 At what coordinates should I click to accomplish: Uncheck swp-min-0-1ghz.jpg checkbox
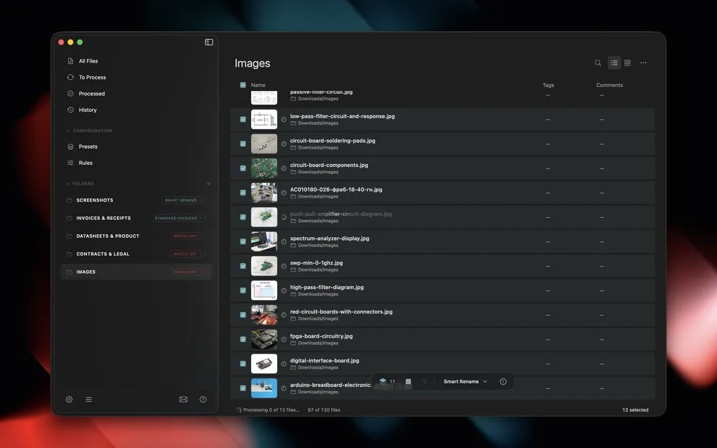click(243, 265)
